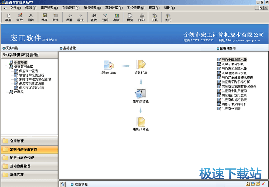The image size is (269, 187).
Task: Switch to the 仓库管理 module panel
Action: (29, 141)
